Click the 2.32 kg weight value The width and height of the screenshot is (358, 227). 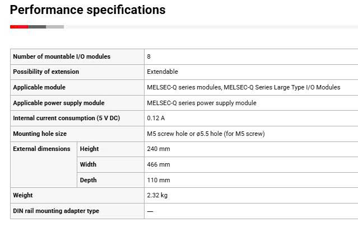tap(157, 195)
